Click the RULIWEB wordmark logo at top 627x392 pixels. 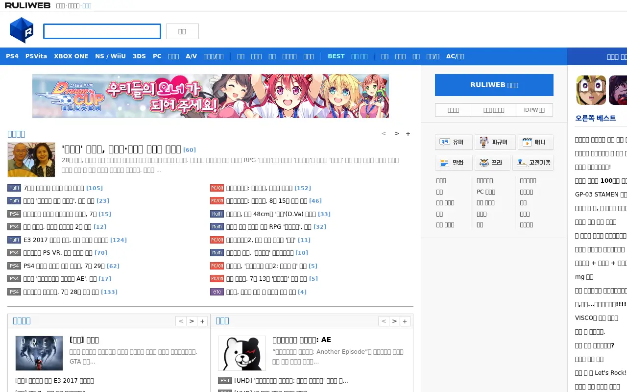point(27,5)
